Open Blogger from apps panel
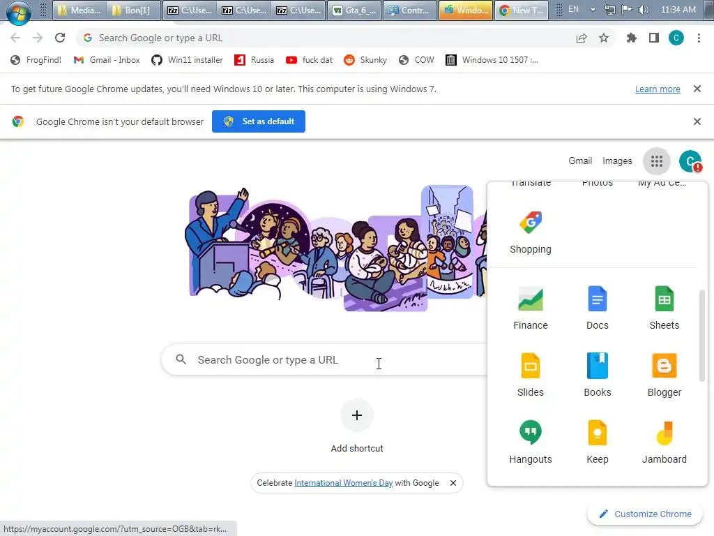Image resolution: width=714 pixels, height=536 pixels. point(664,375)
